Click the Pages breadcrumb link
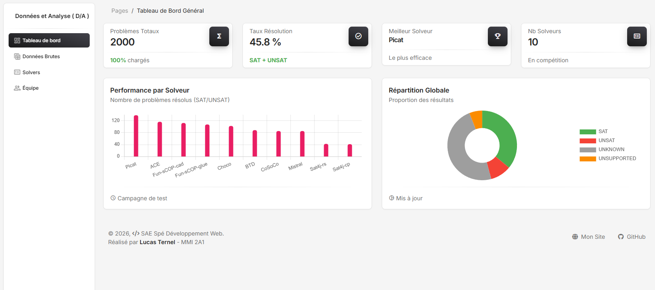 point(120,11)
